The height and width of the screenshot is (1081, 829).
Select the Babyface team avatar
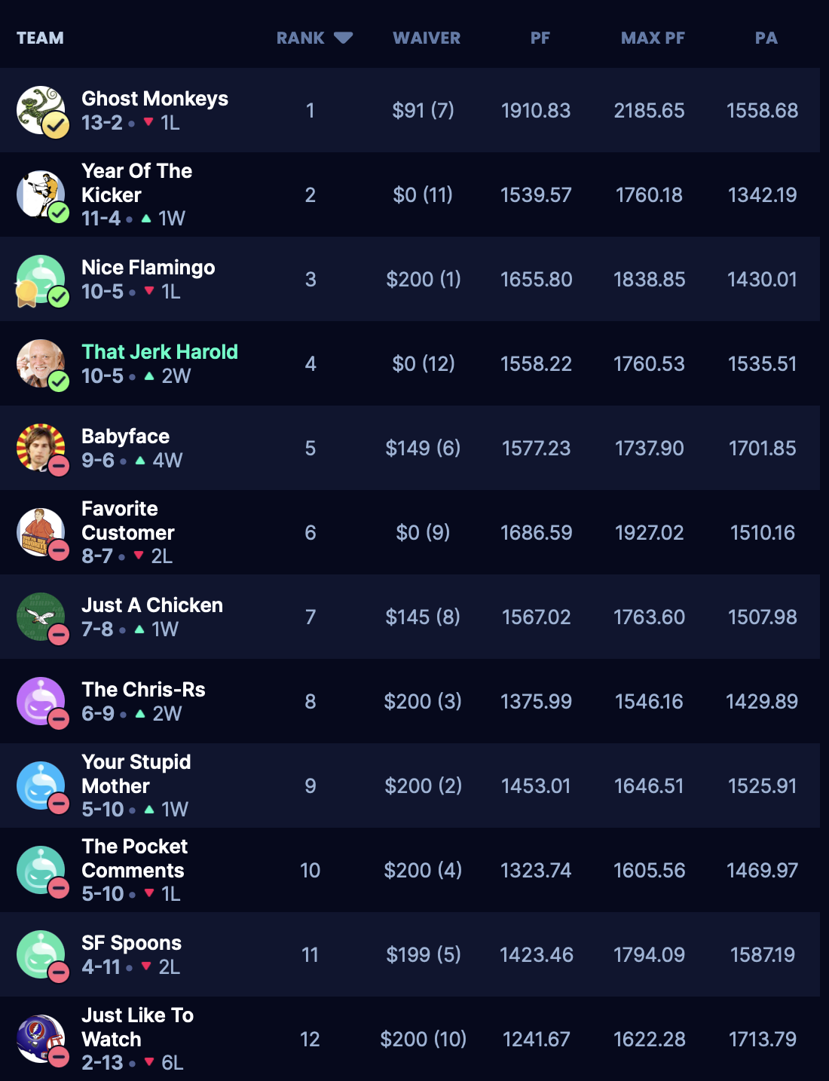click(x=41, y=448)
